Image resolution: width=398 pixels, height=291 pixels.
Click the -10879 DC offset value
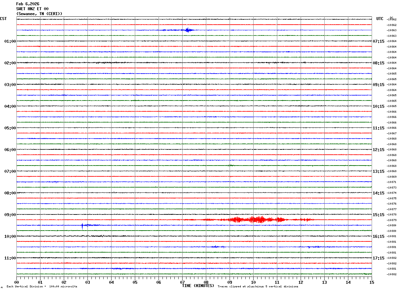391,220
